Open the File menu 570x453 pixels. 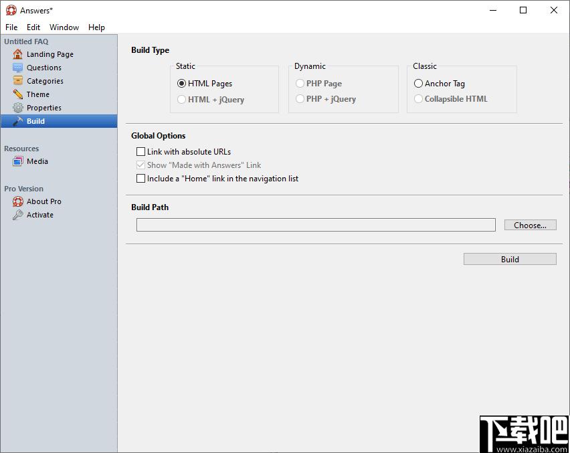(11, 27)
